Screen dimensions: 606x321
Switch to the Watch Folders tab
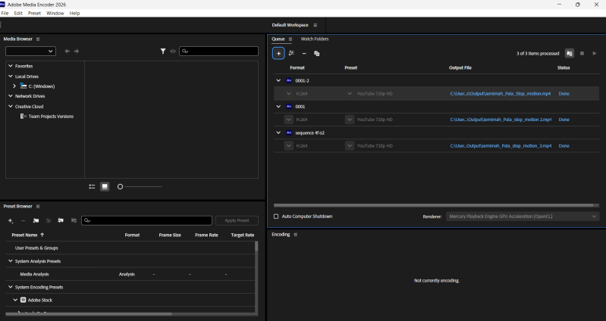click(x=315, y=39)
